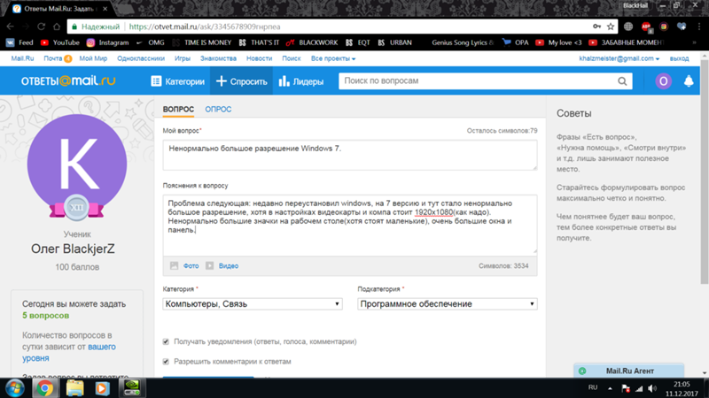The width and height of the screenshot is (709, 398).
Task: Open the Mail.Ru Агент panel
Action: pyautogui.click(x=629, y=371)
